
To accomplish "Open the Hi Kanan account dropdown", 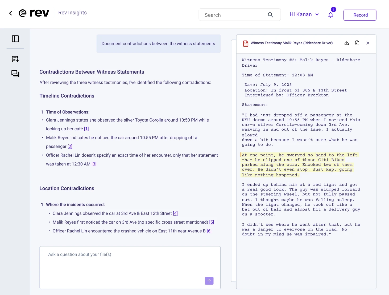I will [x=304, y=14].
